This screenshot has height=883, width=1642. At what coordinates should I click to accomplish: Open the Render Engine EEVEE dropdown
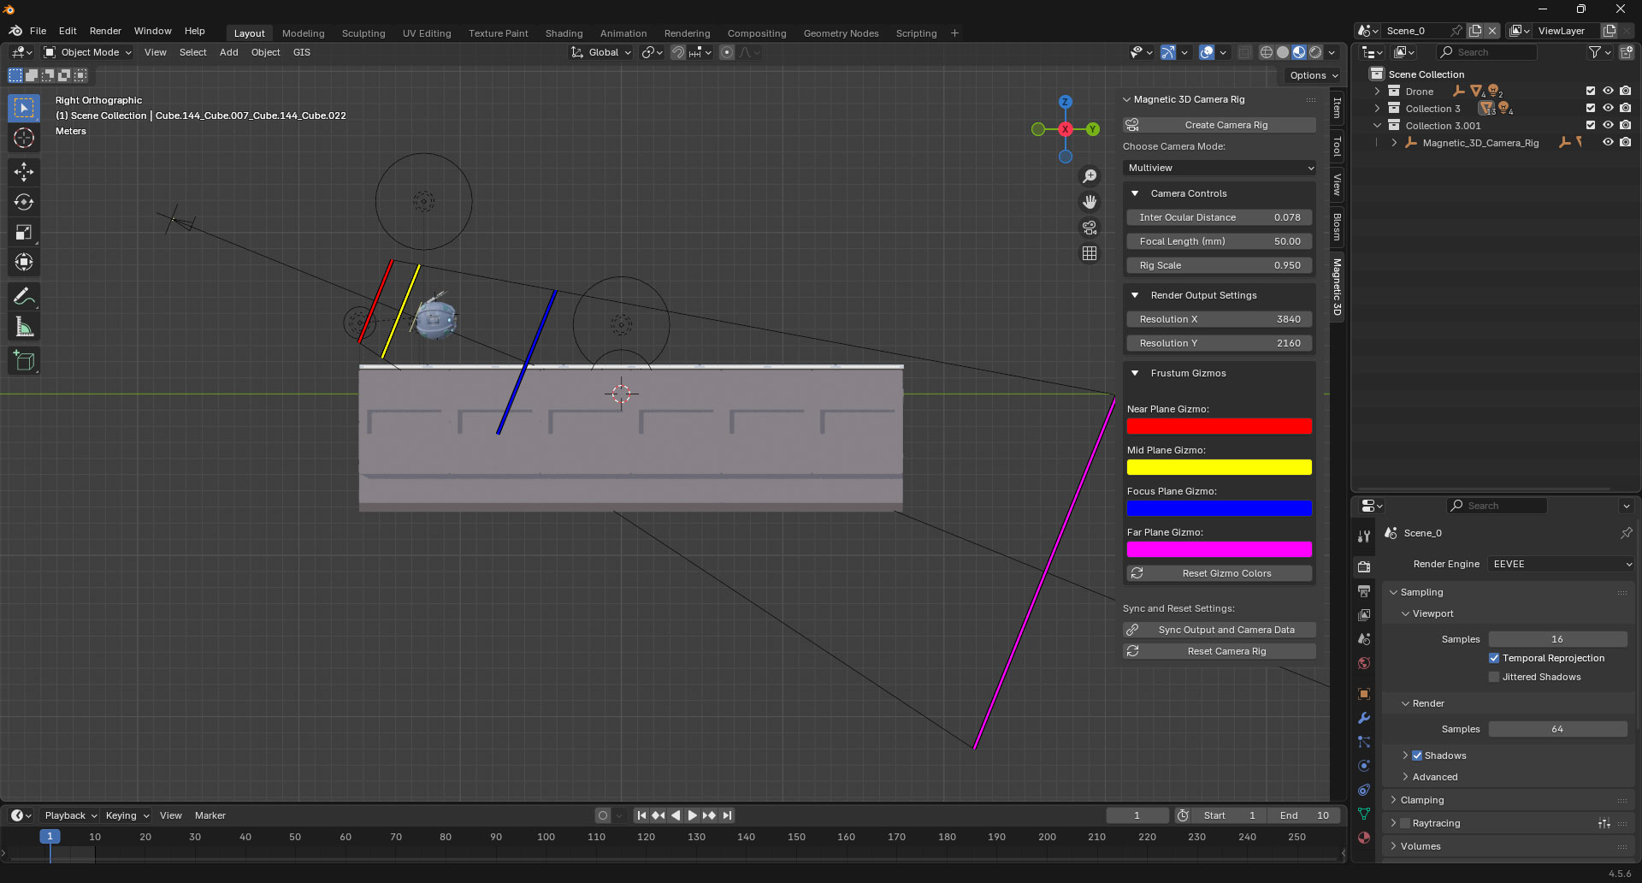(x=1562, y=564)
